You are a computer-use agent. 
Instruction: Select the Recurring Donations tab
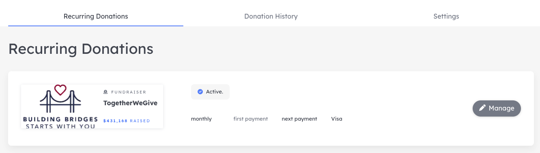[96, 17]
